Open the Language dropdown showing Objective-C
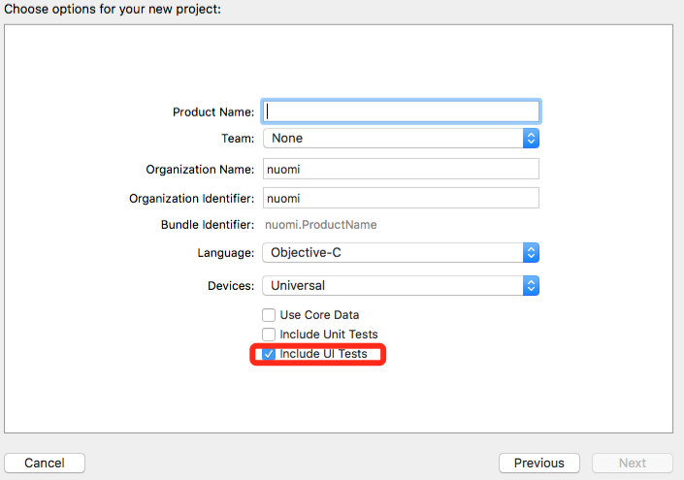684x480 pixels. (x=393, y=253)
